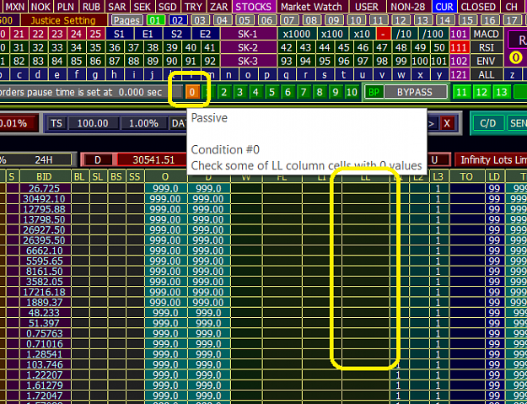Apply the x100 multiplier
This screenshot has height=404, width=527.
(332, 34)
